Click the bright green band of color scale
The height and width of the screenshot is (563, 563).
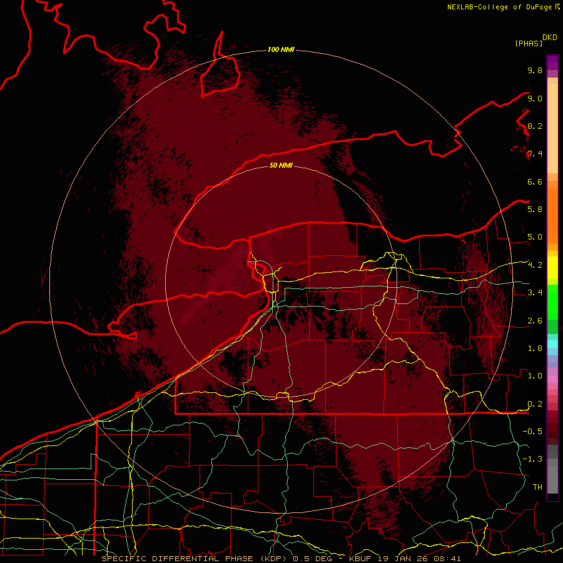click(x=552, y=302)
